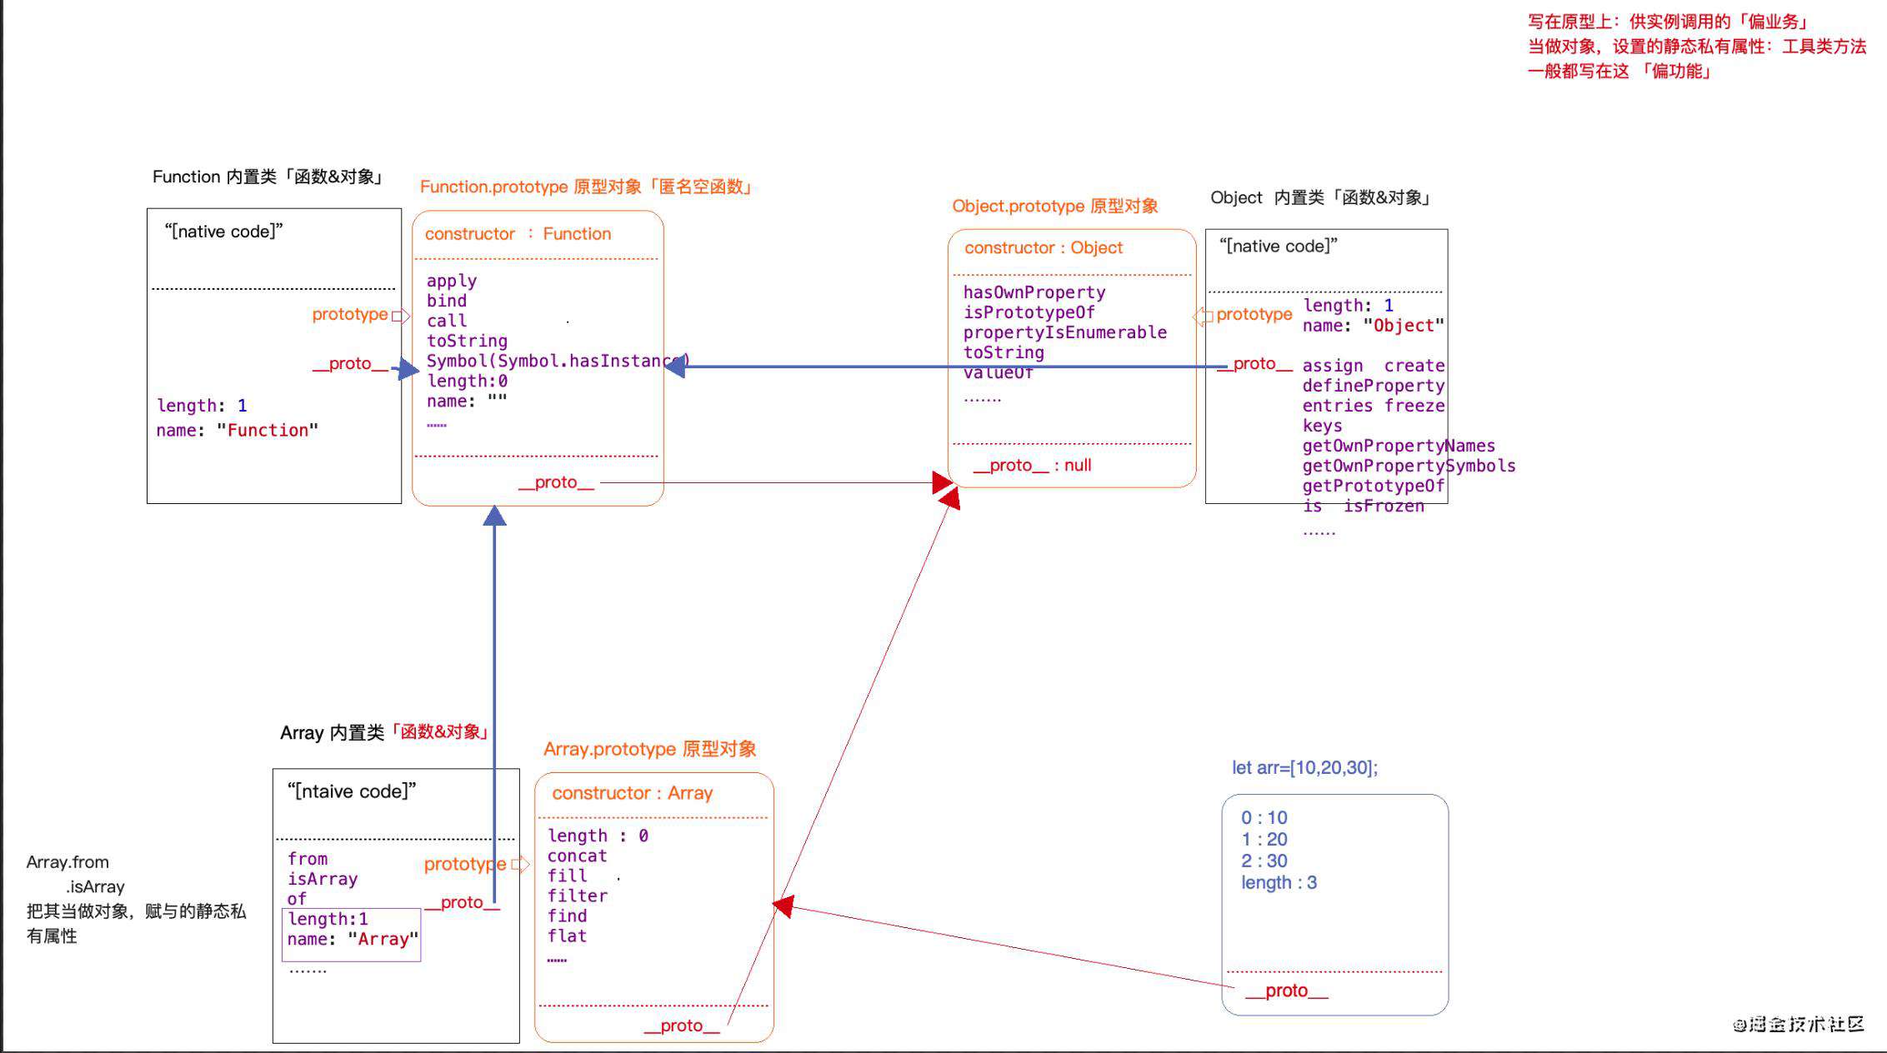Click '__proto__' at bottom of Array.prototype box
1887x1053 pixels.
pos(682,1026)
